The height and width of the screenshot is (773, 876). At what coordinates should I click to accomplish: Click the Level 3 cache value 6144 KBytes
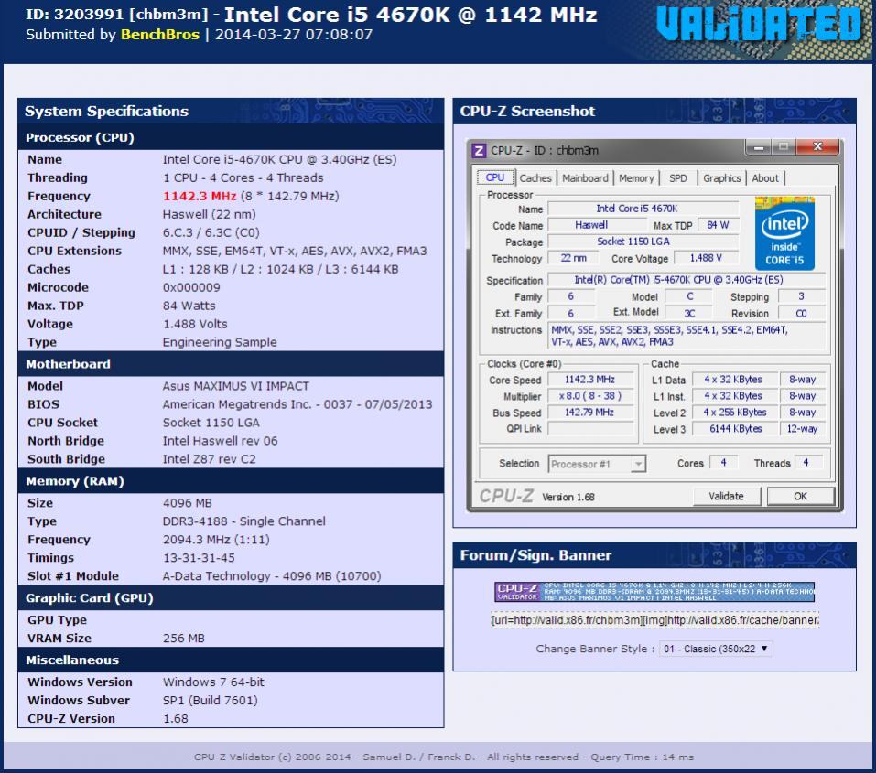735,429
